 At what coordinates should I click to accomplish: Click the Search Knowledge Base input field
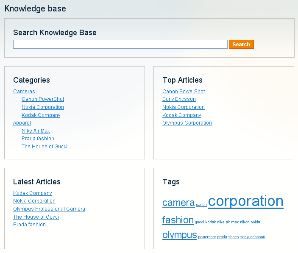(120, 44)
